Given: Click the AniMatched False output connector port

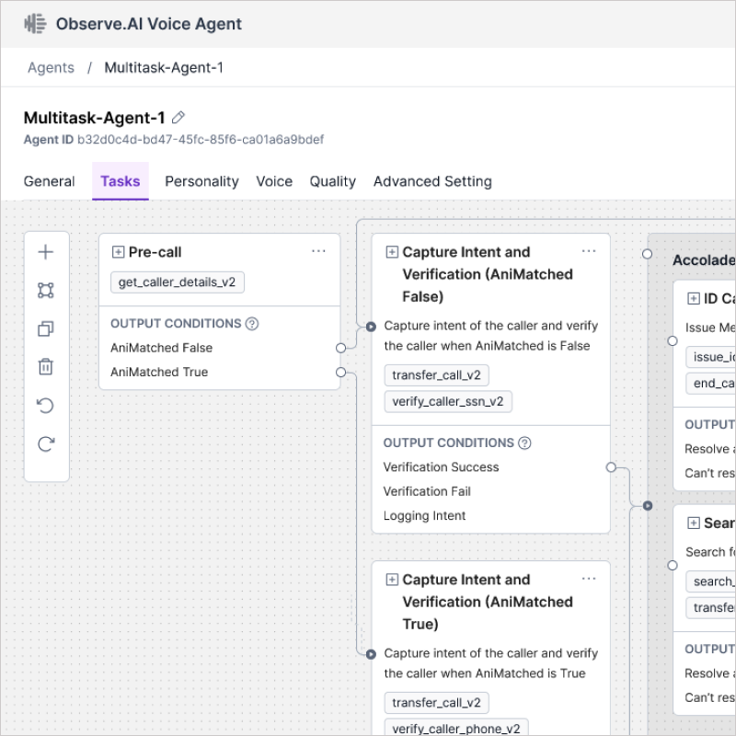Looking at the screenshot, I should [340, 348].
